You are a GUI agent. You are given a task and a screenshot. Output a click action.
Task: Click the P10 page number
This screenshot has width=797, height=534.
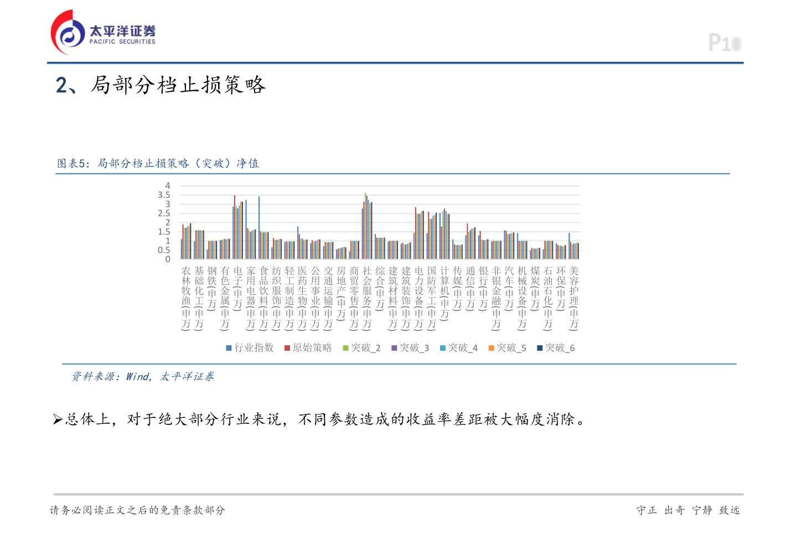point(725,43)
